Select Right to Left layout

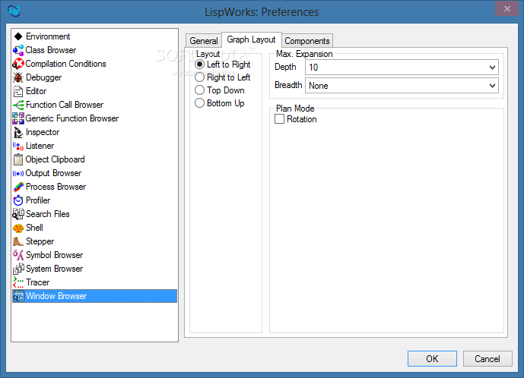199,77
